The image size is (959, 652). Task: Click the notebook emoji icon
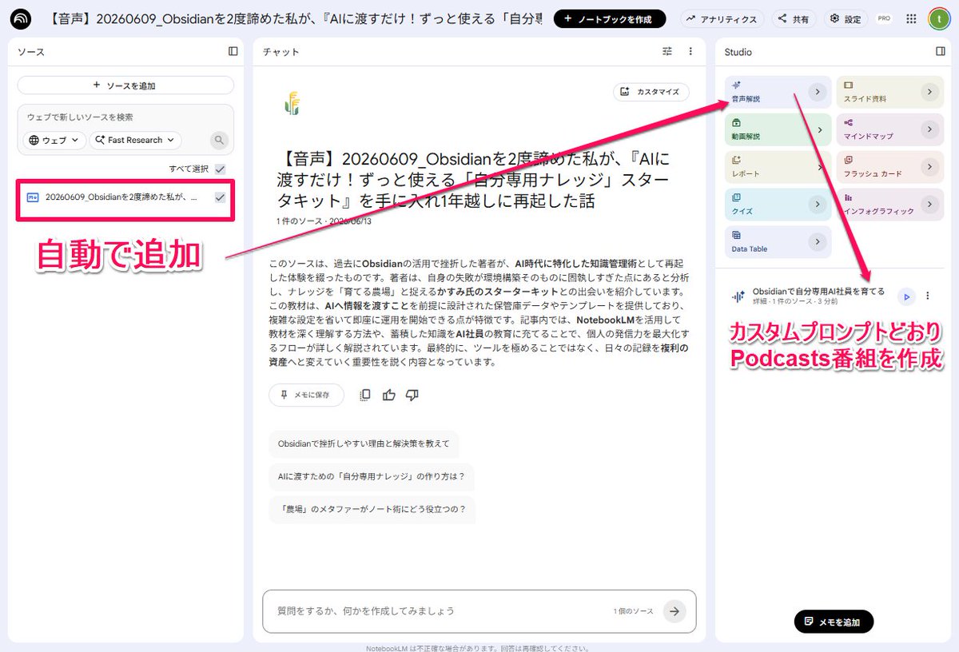point(292,103)
